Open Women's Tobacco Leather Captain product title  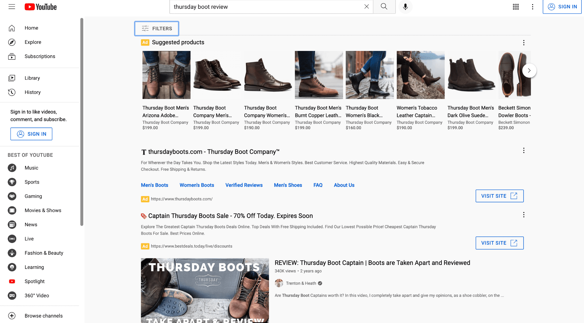point(417,112)
